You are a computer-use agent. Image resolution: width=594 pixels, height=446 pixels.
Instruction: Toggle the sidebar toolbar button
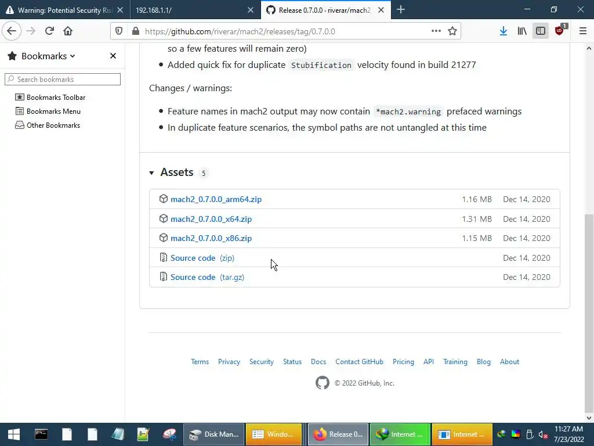541,31
